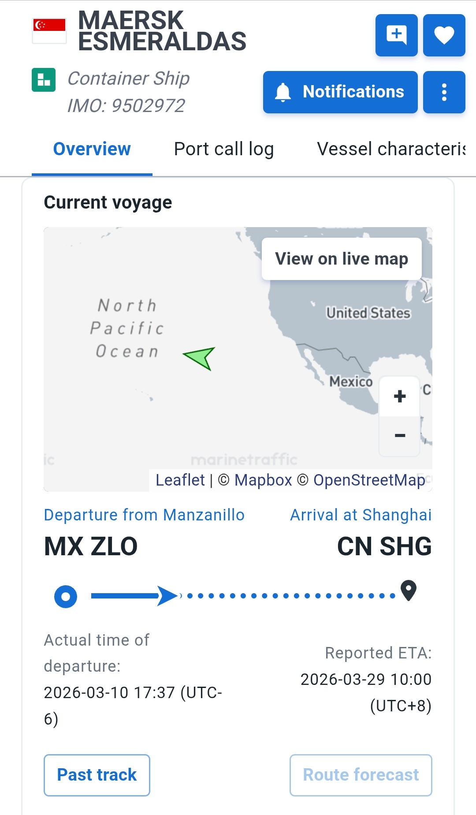Screen dimensions: 476x815
Task: Click the Manzanillo departure circle marker
Action: coord(66,596)
